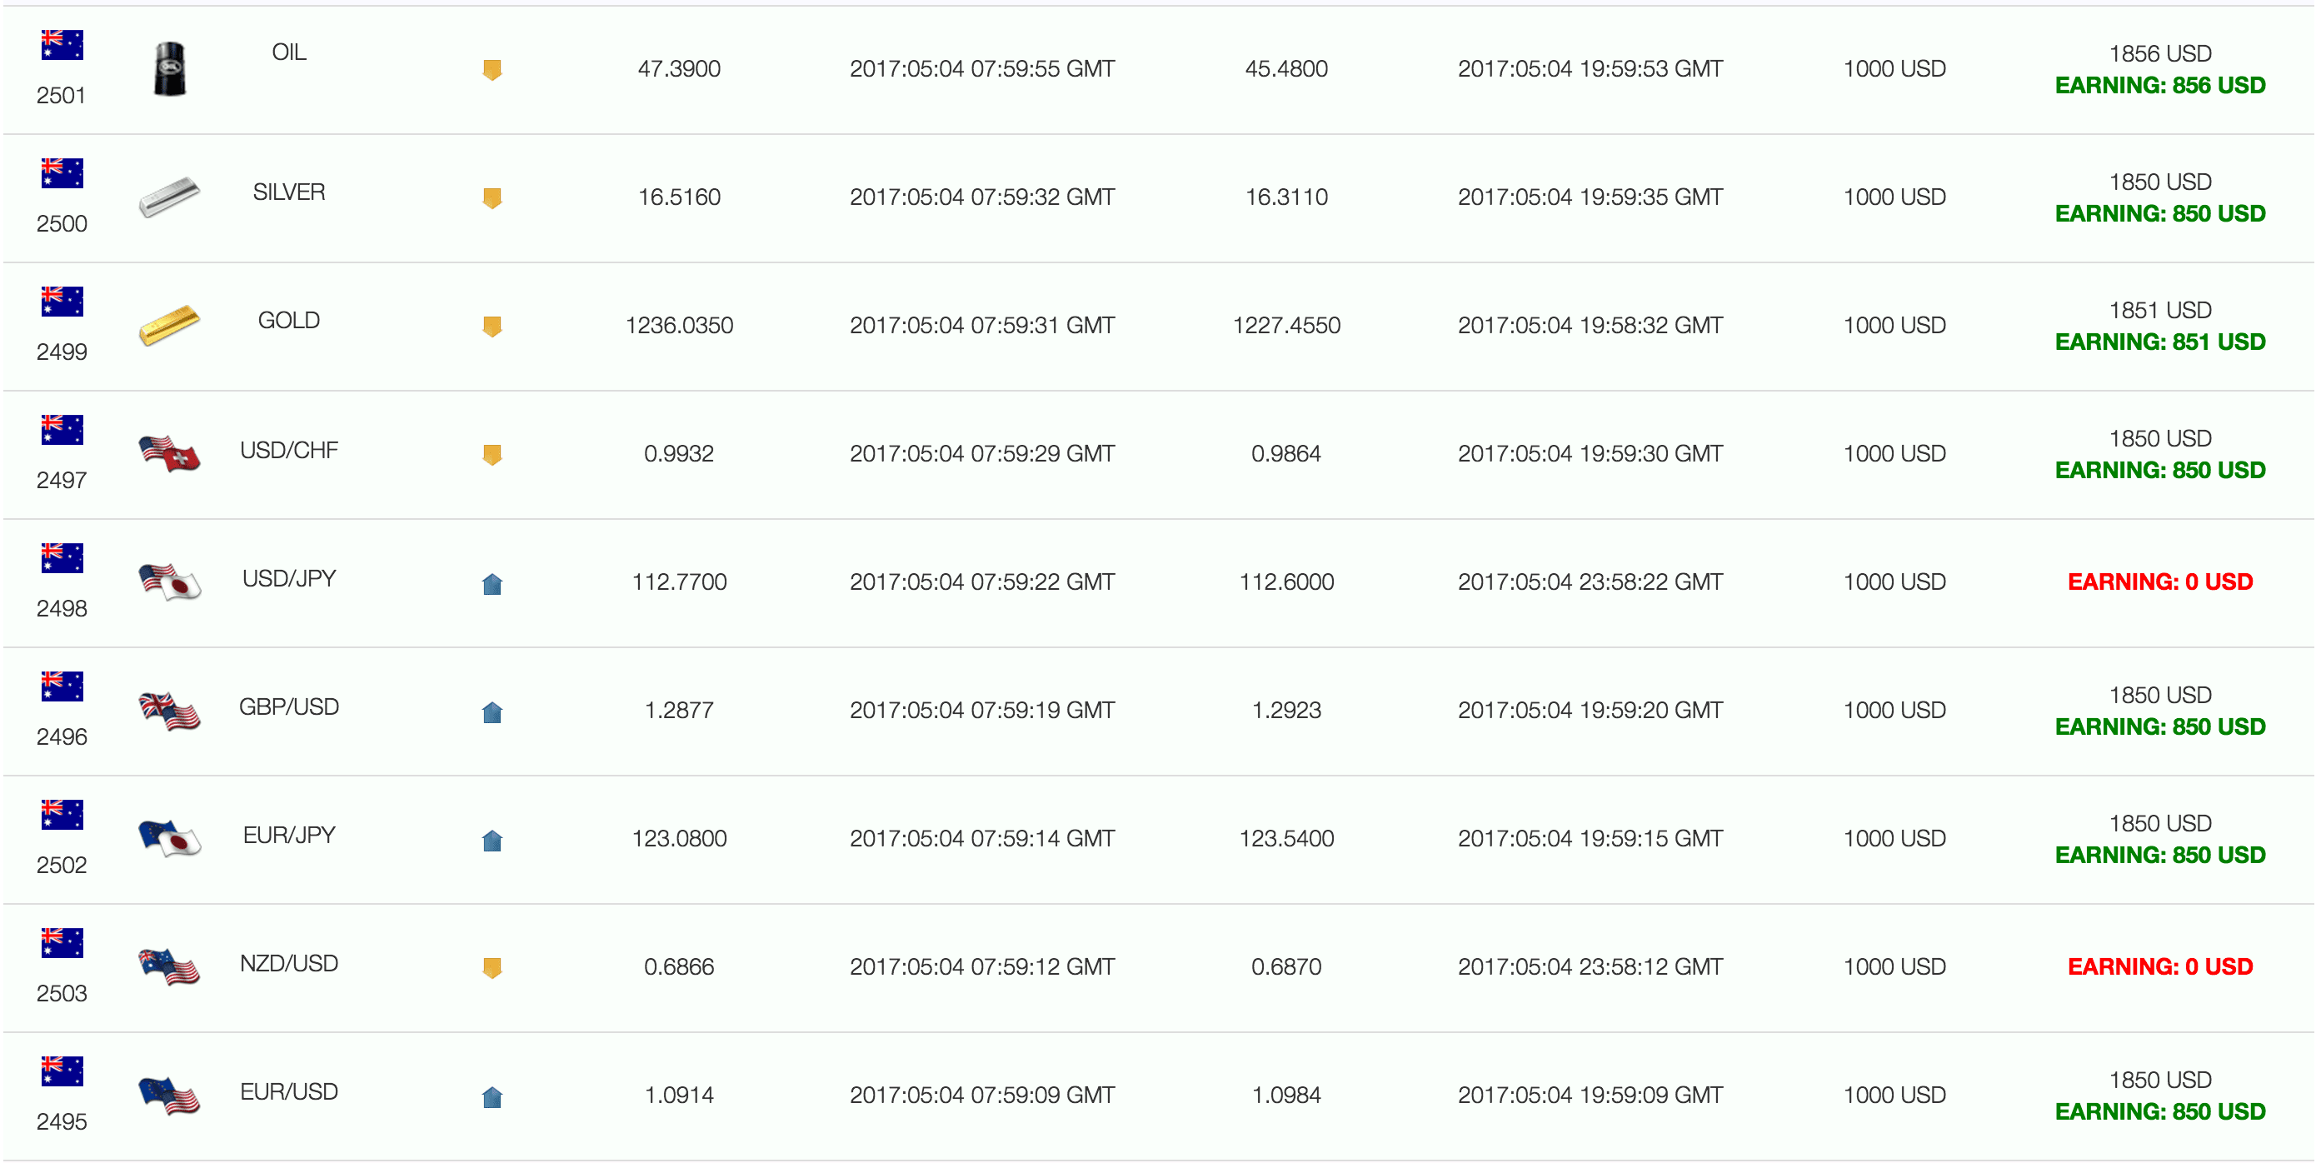
Task: Click trade number 2499
Action: [x=62, y=352]
